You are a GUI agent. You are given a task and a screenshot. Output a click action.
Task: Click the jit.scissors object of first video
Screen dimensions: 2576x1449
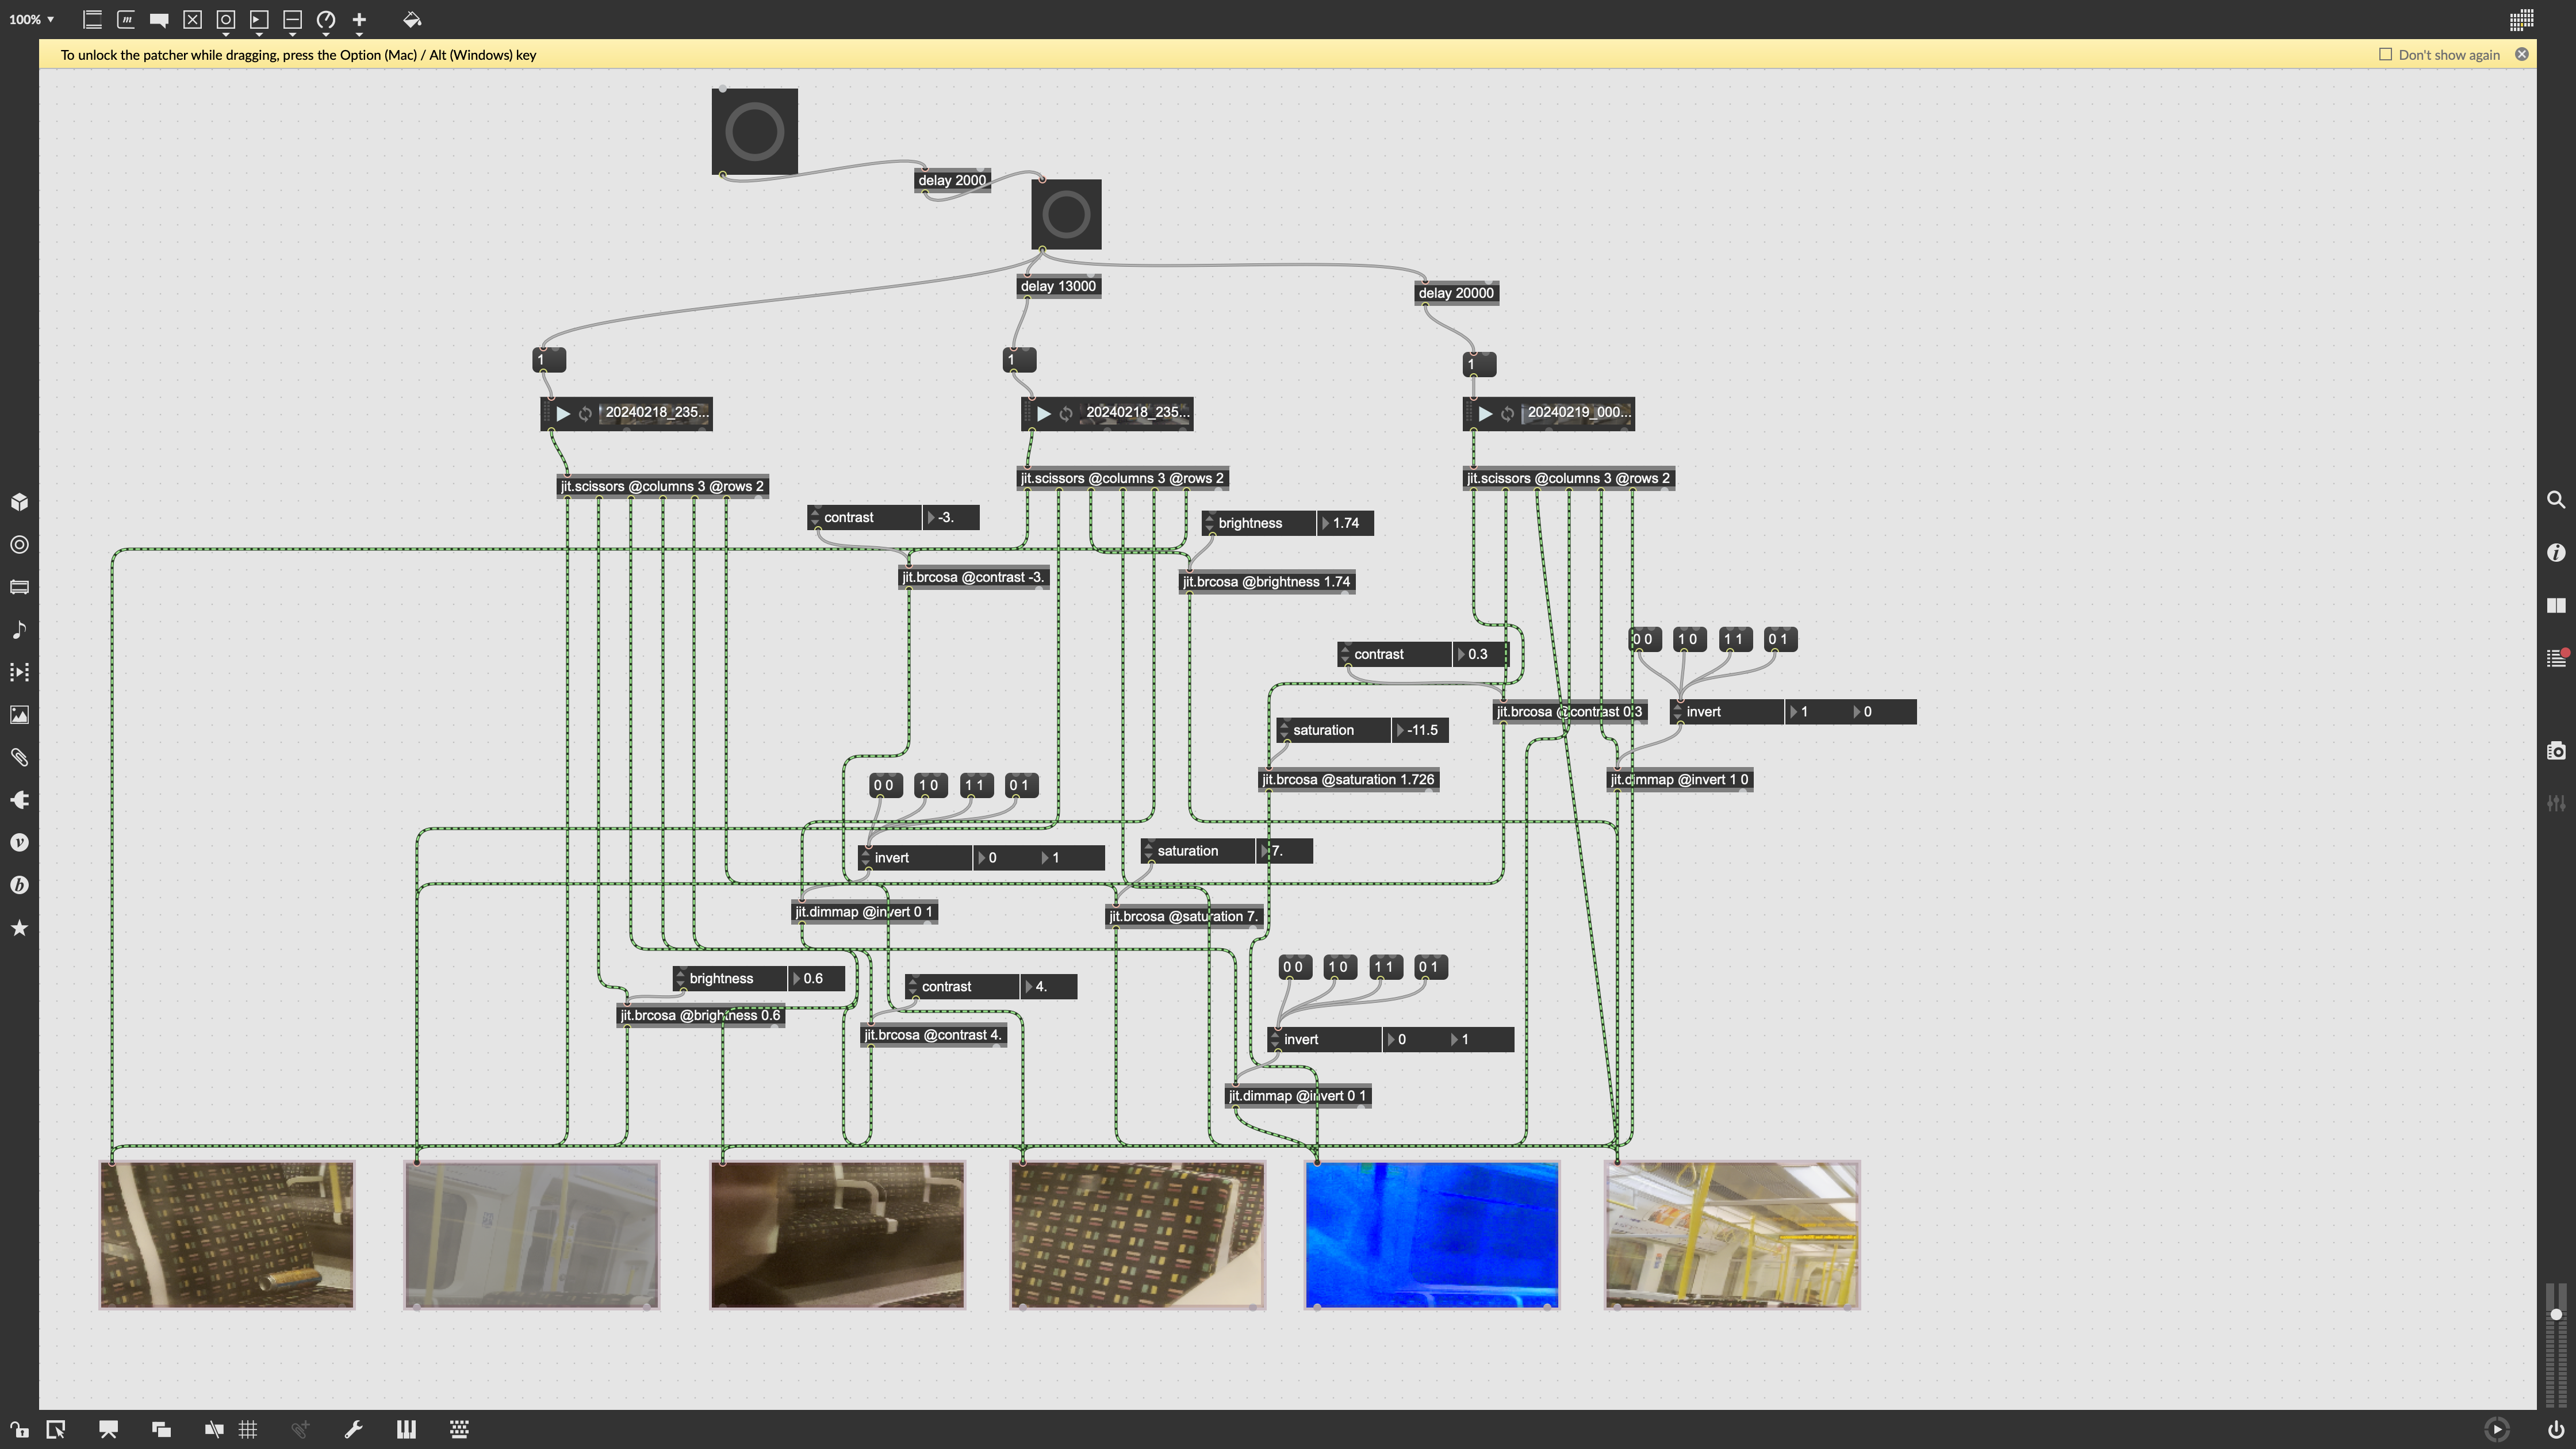pyautogui.click(x=661, y=486)
